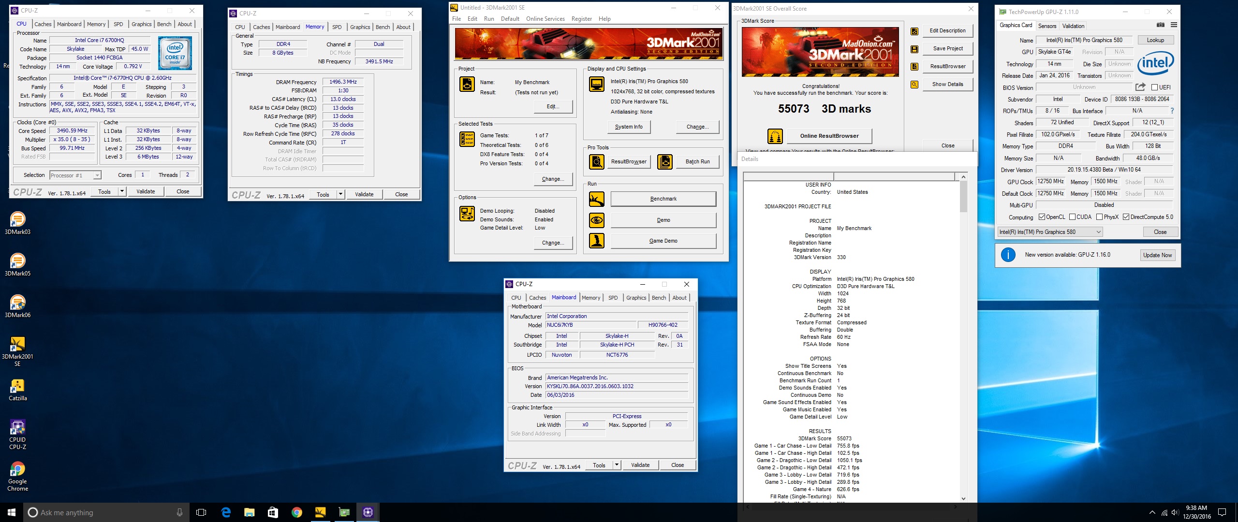1238x522 pixels.
Task: Click the Edit Description icon in score window
Action: pyautogui.click(x=914, y=31)
